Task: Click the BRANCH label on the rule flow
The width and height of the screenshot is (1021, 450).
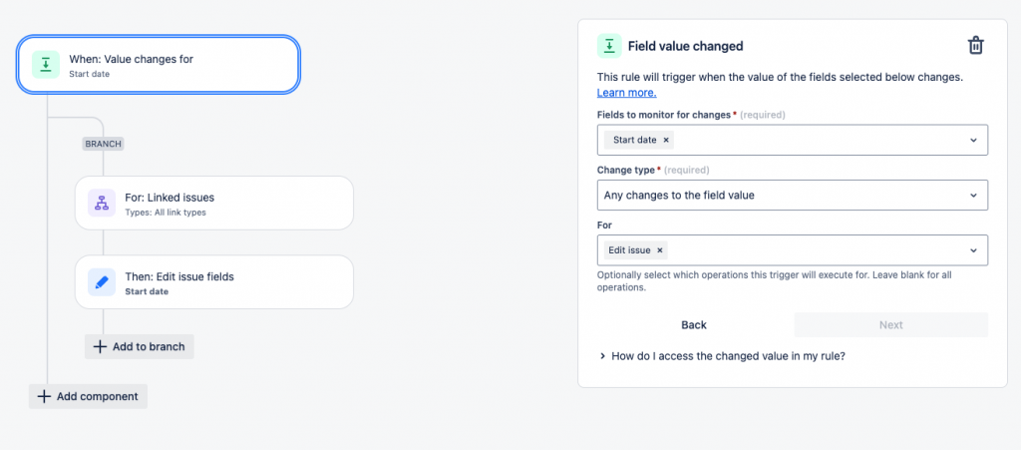Action: pos(103,144)
